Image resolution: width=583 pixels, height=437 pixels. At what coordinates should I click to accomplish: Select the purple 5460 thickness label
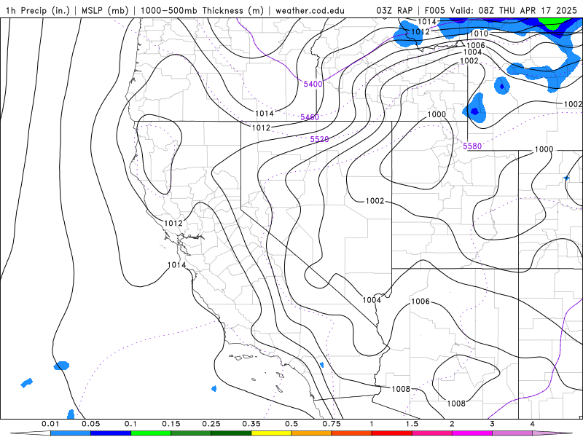[310, 117]
